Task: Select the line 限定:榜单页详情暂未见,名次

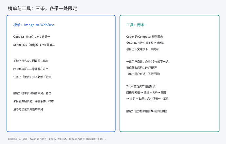Action: pyautogui.click(x=32, y=93)
